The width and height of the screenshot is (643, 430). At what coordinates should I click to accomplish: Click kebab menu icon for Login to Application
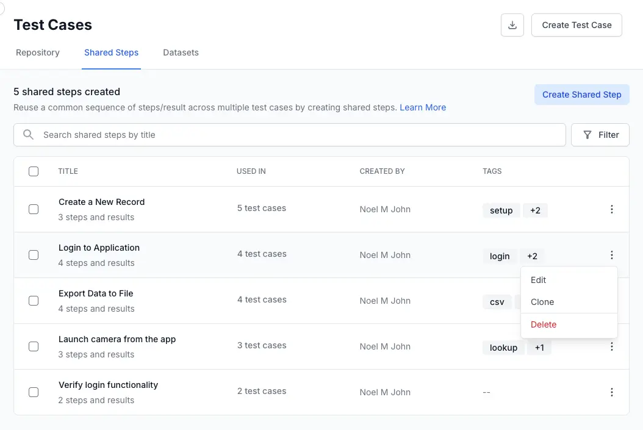coord(611,255)
